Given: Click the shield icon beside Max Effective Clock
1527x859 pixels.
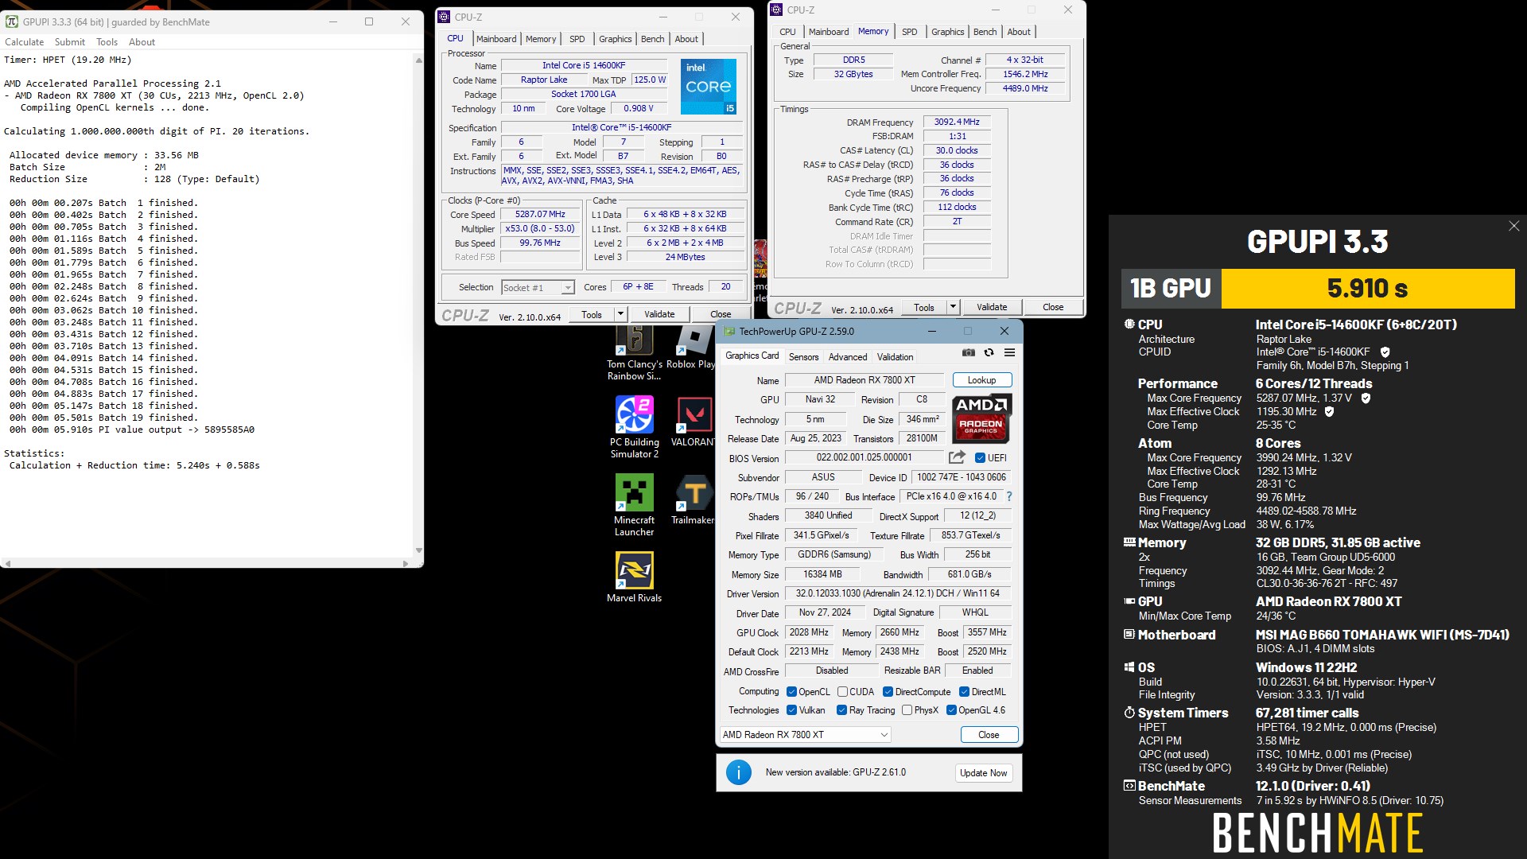Looking at the screenshot, I should pos(1329,412).
